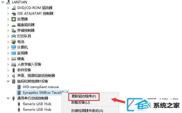Choose 扫描检测硬件改动(A) menu entry
This screenshot has width=182, height=113.
[87, 110]
